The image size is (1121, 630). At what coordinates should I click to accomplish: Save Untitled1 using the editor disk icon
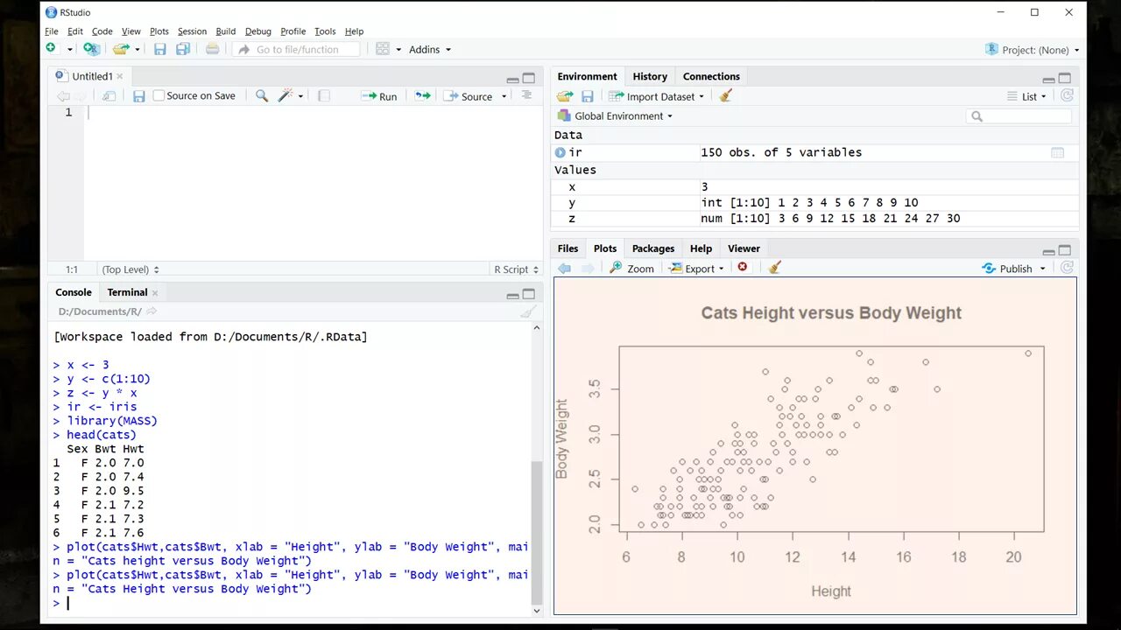(x=138, y=96)
